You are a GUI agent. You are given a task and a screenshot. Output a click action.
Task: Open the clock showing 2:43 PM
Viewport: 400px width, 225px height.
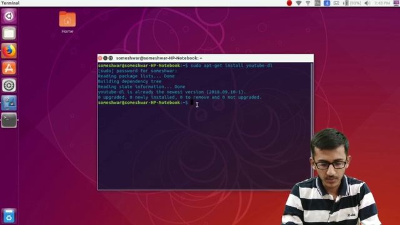point(382,3)
